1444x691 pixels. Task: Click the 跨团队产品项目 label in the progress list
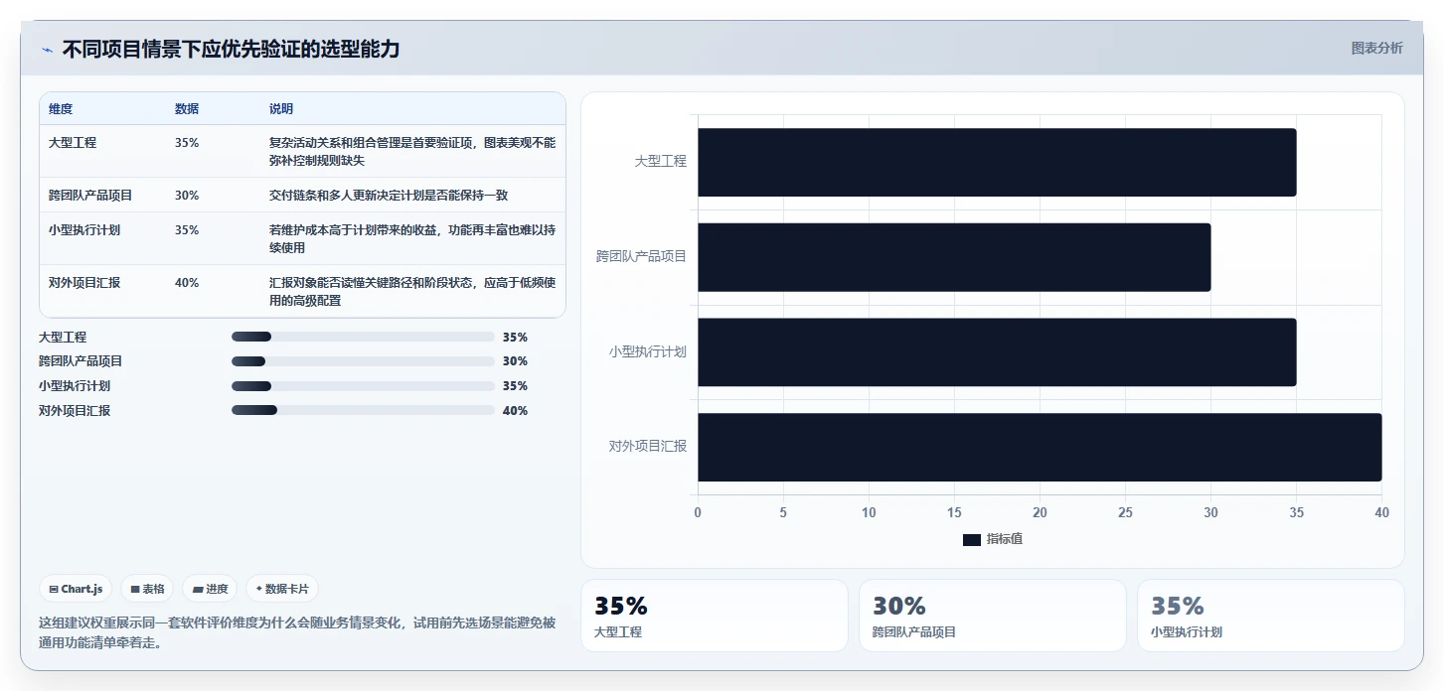[x=80, y=361]
